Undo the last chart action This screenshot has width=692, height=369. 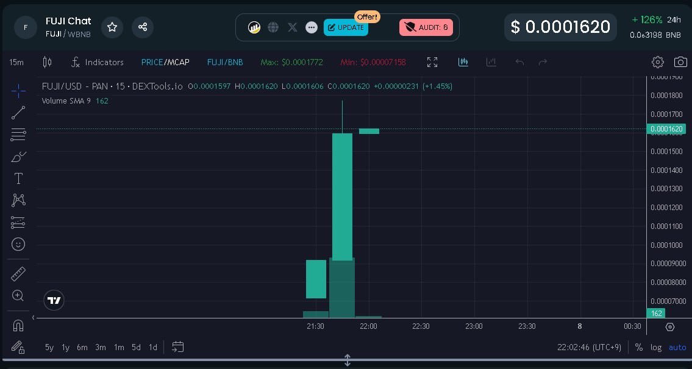pos(519,62)
